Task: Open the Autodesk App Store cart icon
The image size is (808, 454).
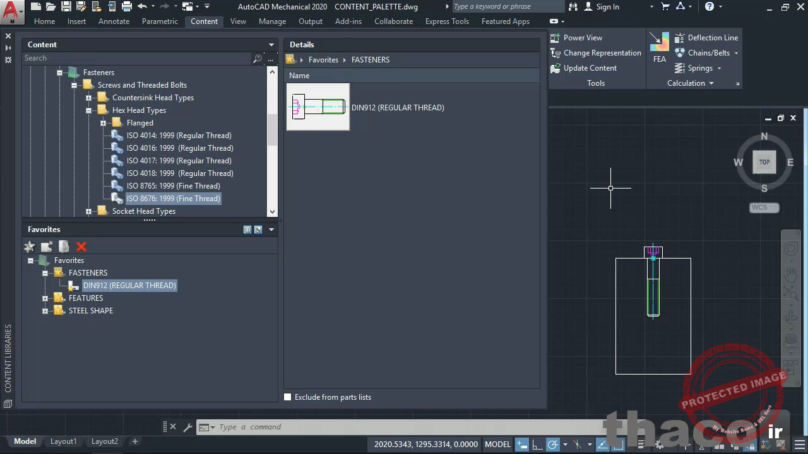Action: 665,7
